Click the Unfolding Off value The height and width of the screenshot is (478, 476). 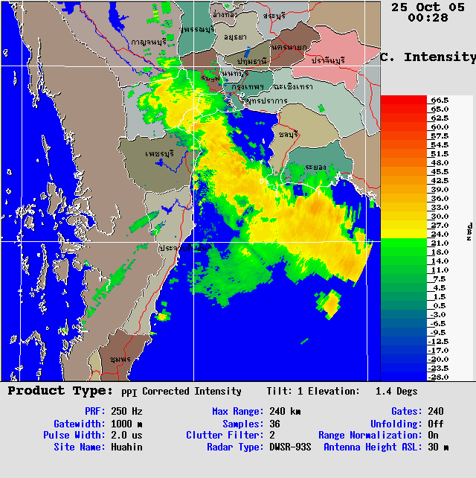[437, 423]
